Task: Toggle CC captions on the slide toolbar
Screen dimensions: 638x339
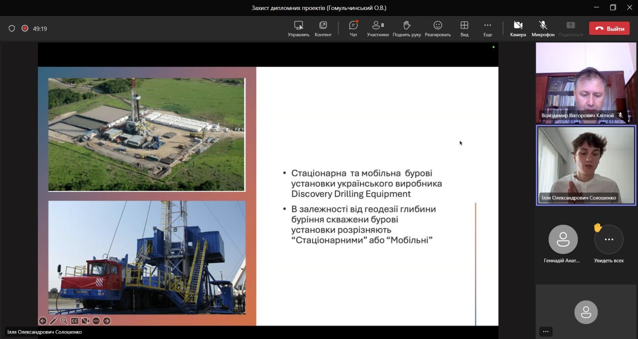Action: tap(75, 321)
